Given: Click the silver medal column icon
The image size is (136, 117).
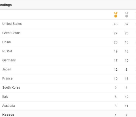Looking at the screenshot, I should pos(127,15).
